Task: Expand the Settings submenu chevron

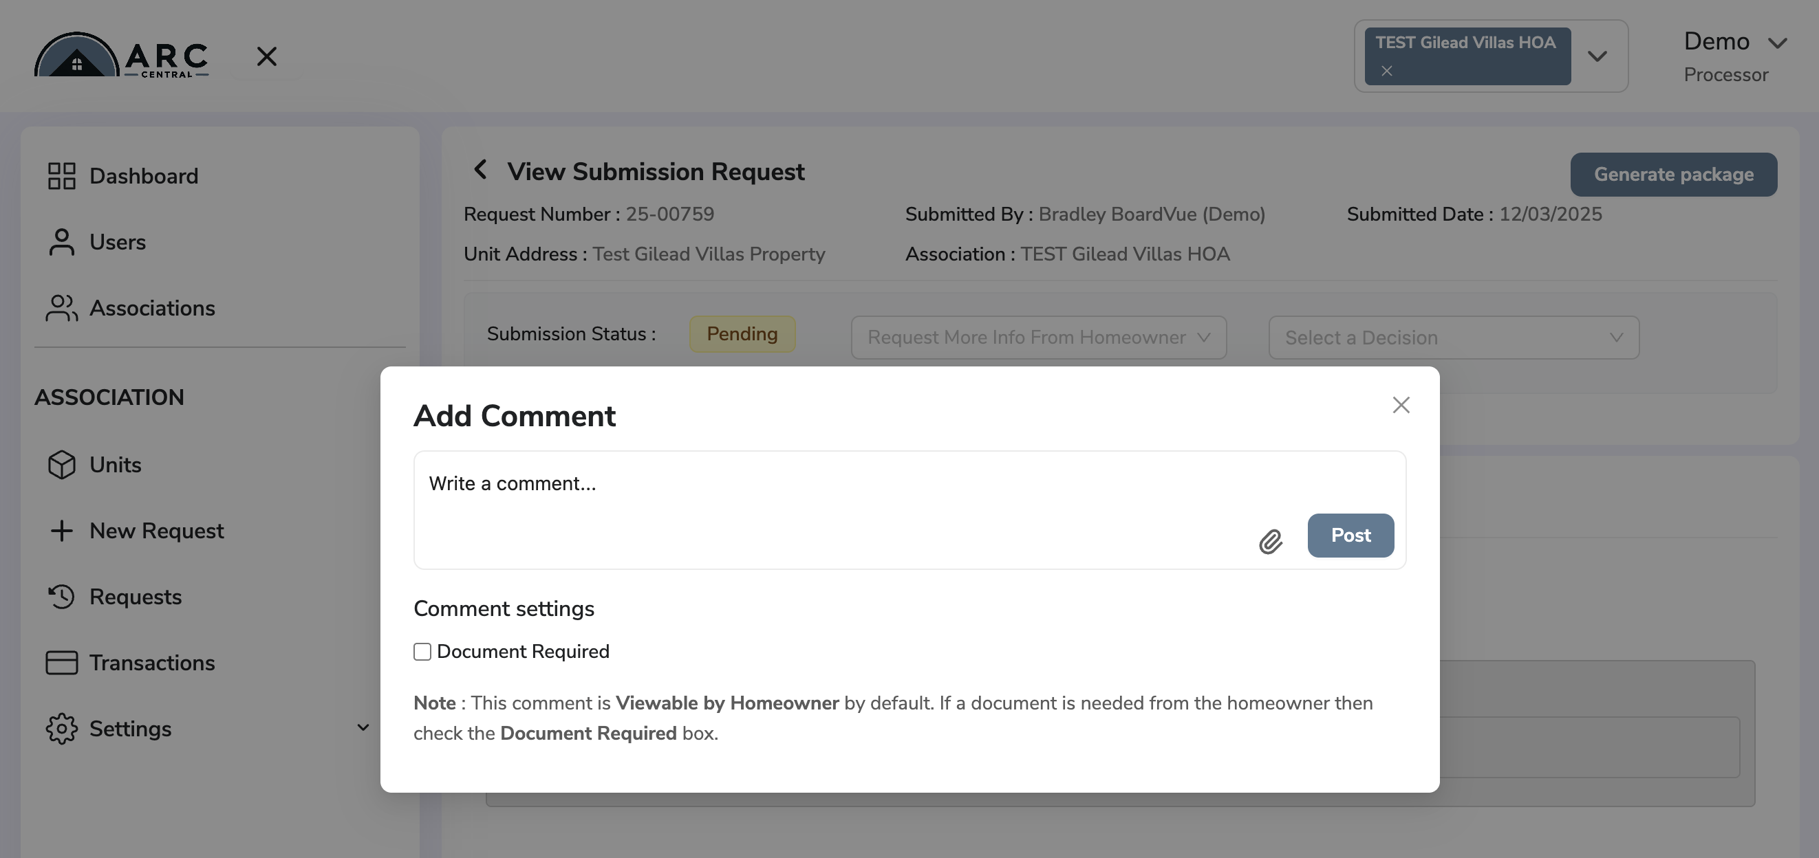Action: (363, 727)
